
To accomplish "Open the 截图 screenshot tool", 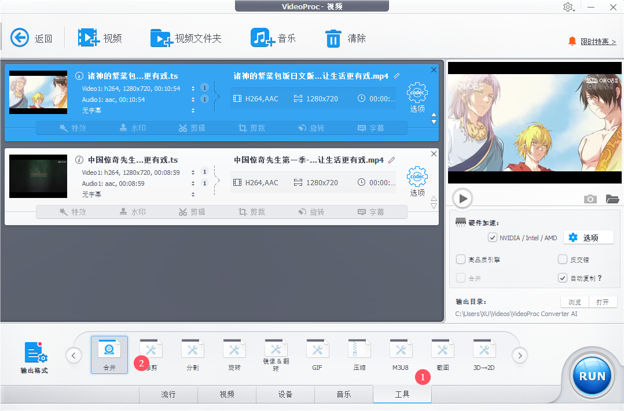I will [x=442, y=354].
